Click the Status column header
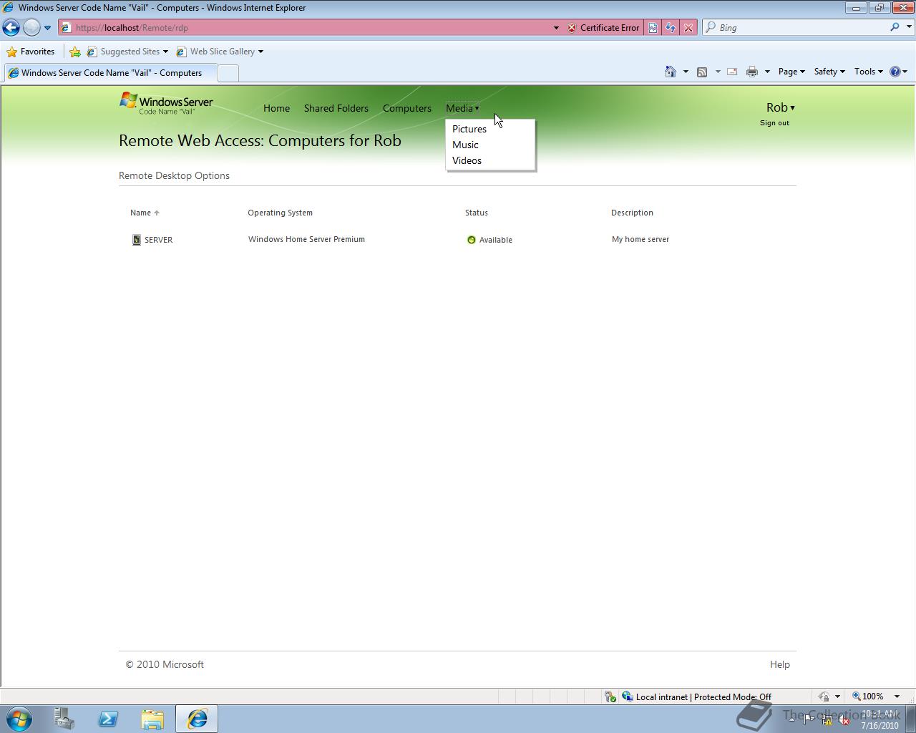 point(477,213)
